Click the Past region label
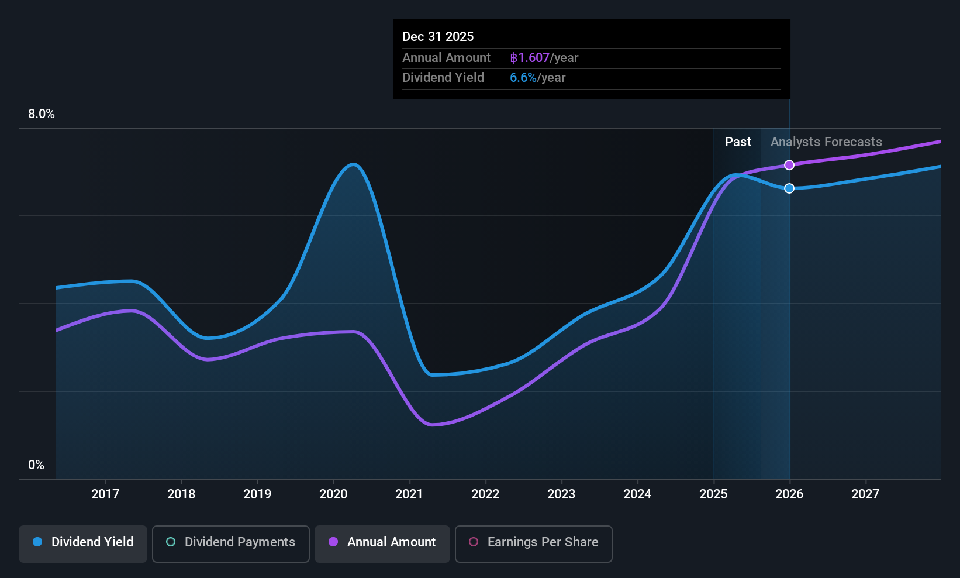This screenshot has width=960, height=578. click(x=738, y=142)
